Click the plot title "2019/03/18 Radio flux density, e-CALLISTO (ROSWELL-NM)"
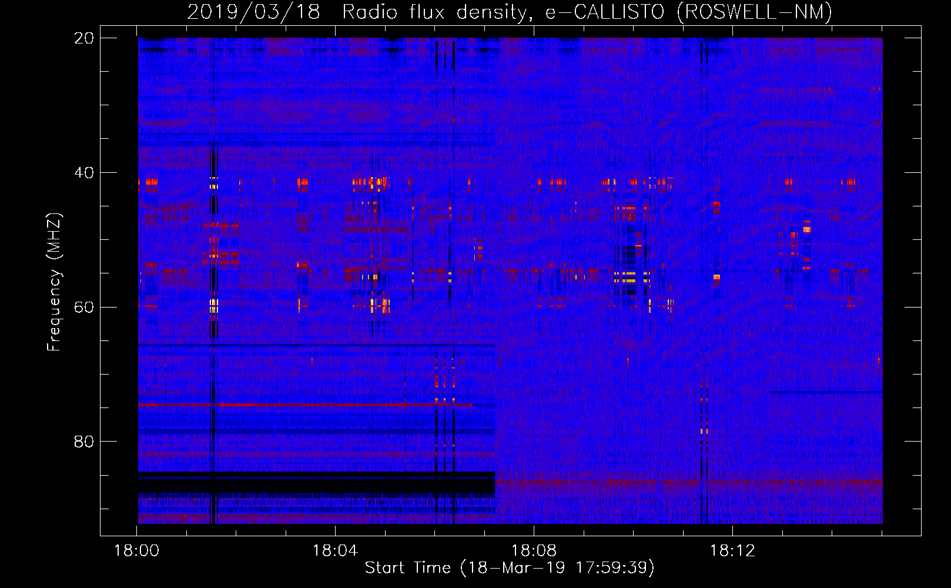Screen dimensions: 951x588 [510, 12]
